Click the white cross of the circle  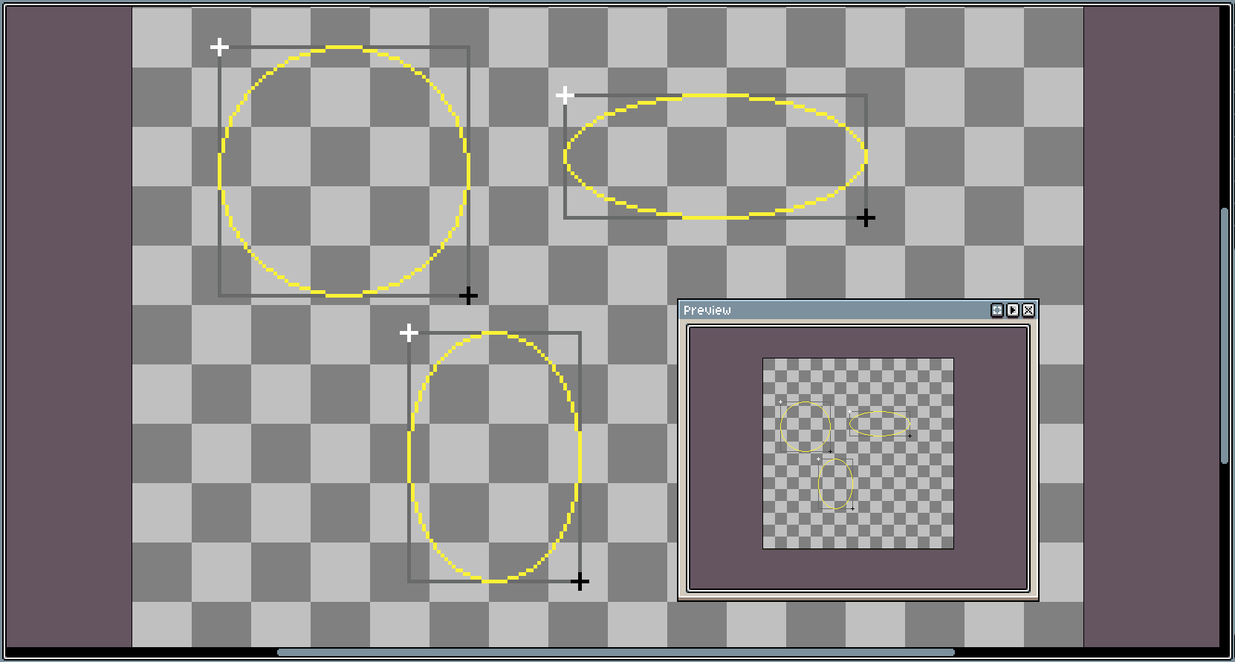219,47
